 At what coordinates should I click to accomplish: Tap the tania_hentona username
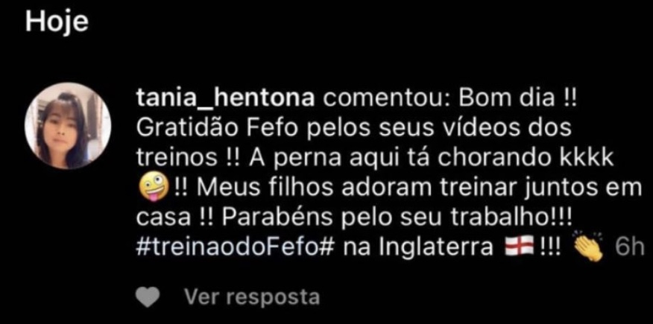pos(225,101)
